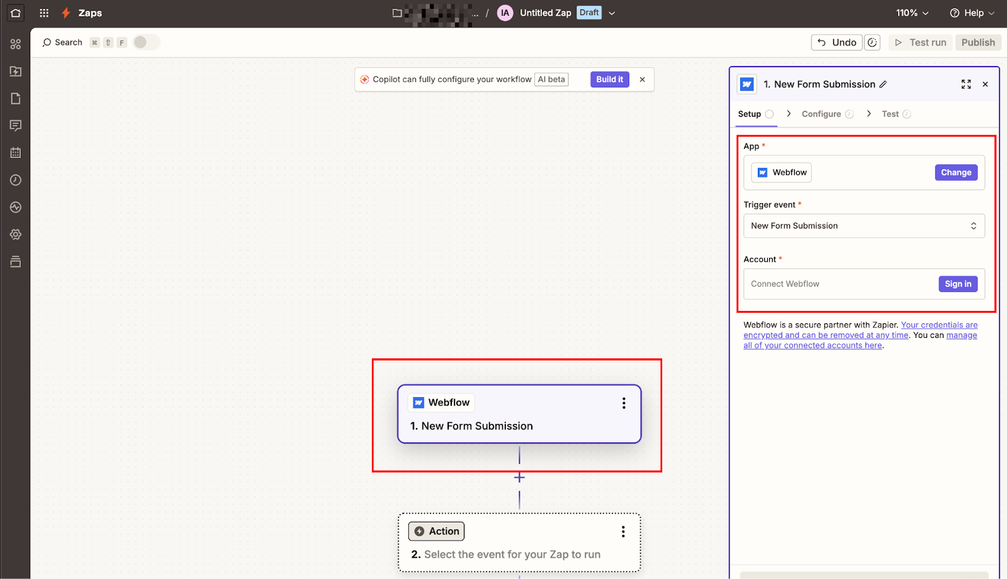The width and height of the screenshot is (1007, 579).
Task: Click the Untitled Zap title
Action: tap(545, 13)
